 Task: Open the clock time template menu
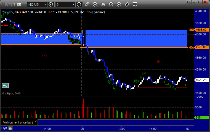(x=79, y=5)
